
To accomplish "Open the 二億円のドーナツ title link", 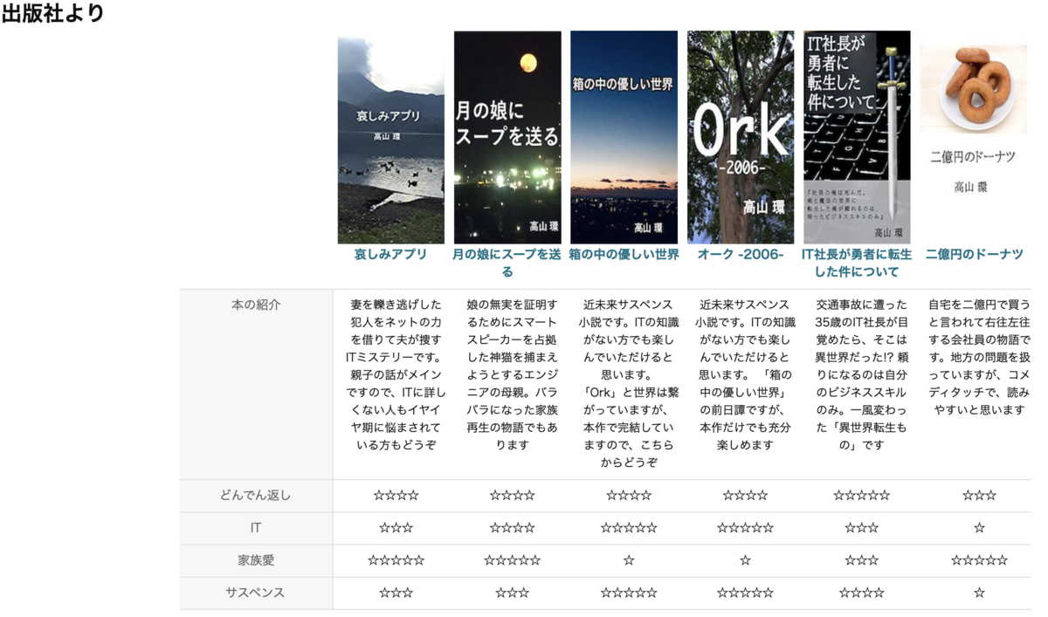I will (x=975, y=254).
